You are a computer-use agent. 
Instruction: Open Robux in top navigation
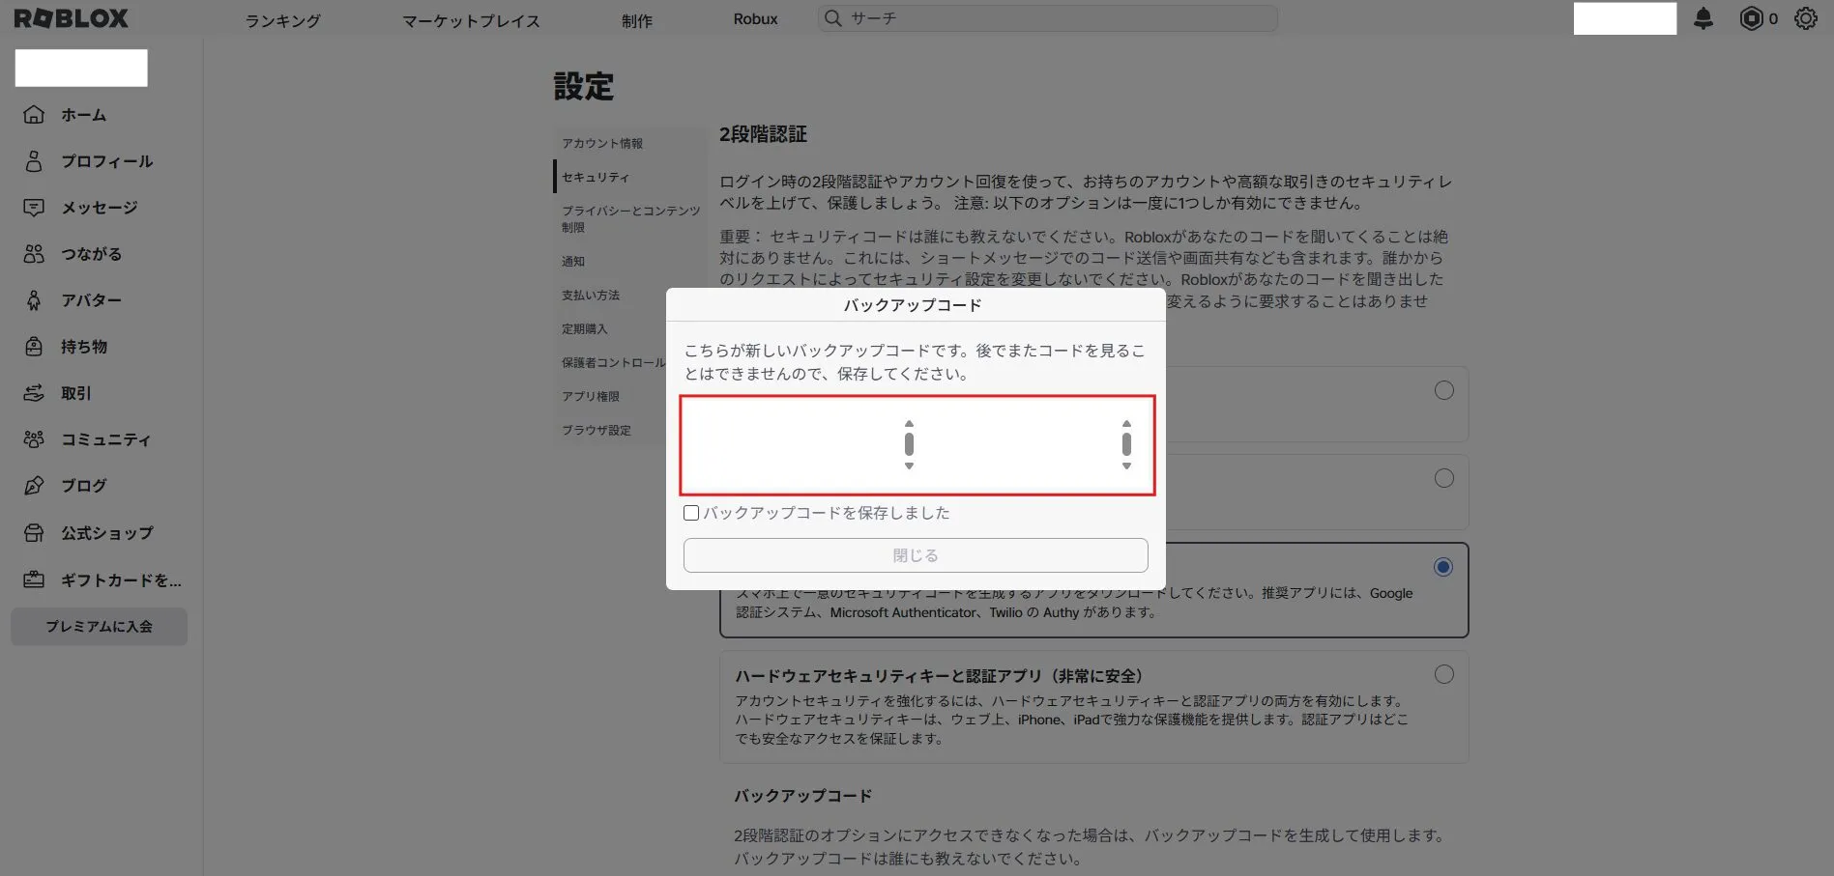[755, 18]
